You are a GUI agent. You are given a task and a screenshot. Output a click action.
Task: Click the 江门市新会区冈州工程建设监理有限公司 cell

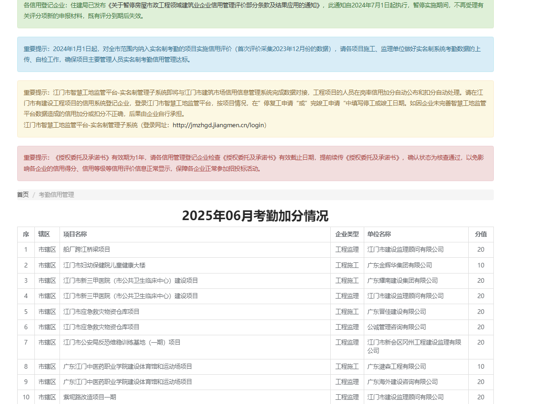pos(414,346)
